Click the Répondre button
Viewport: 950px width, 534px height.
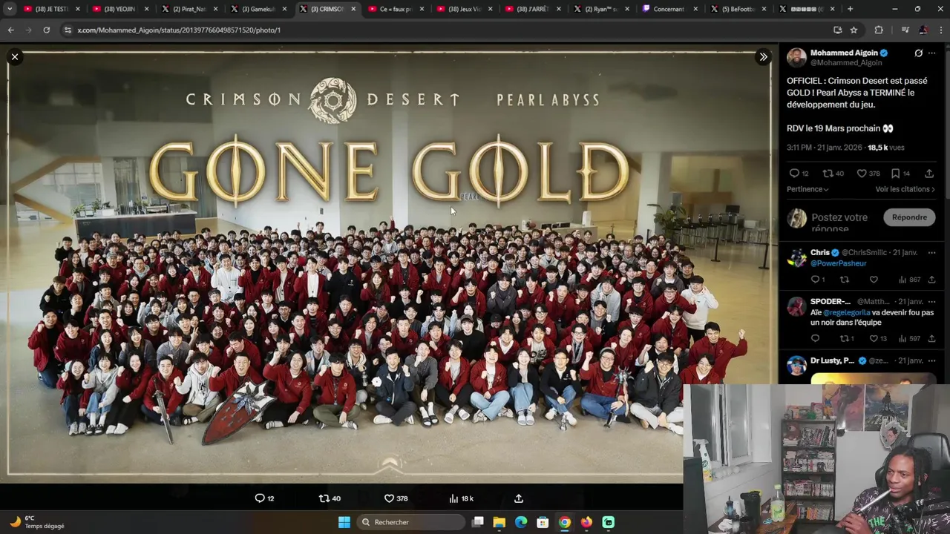click(909, 217)
